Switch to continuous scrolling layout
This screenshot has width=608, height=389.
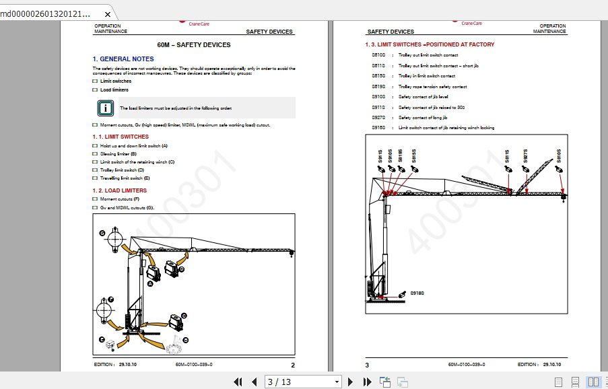[575, 382]
